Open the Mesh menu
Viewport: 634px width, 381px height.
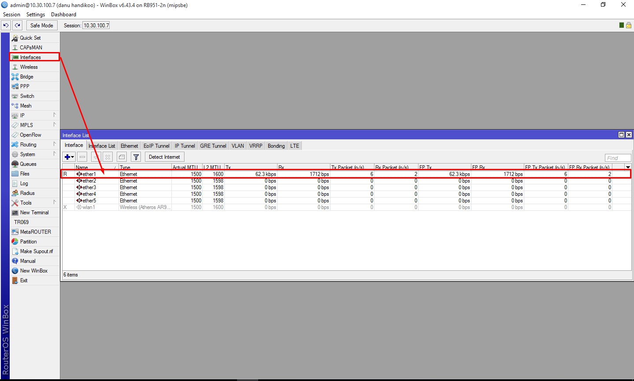pos(34,106)
